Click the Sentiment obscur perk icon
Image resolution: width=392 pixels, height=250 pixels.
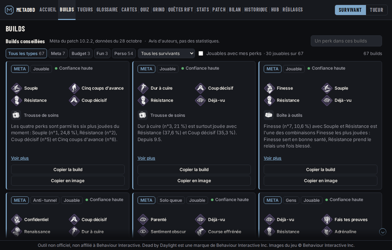(143, 232)
